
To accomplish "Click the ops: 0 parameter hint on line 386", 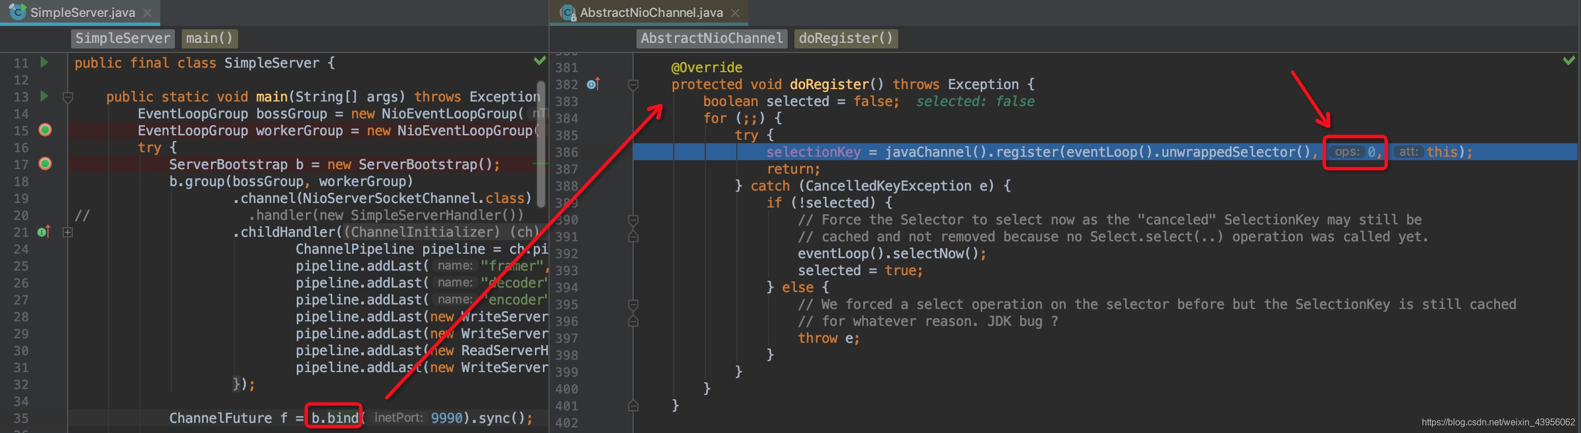I will point(1355,152).
